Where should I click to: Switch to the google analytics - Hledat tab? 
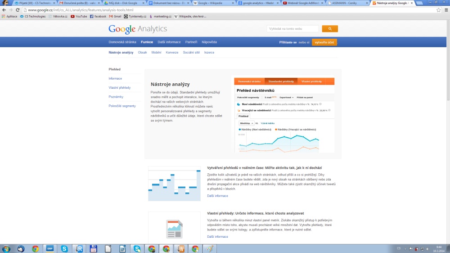(x=258, y=3)
